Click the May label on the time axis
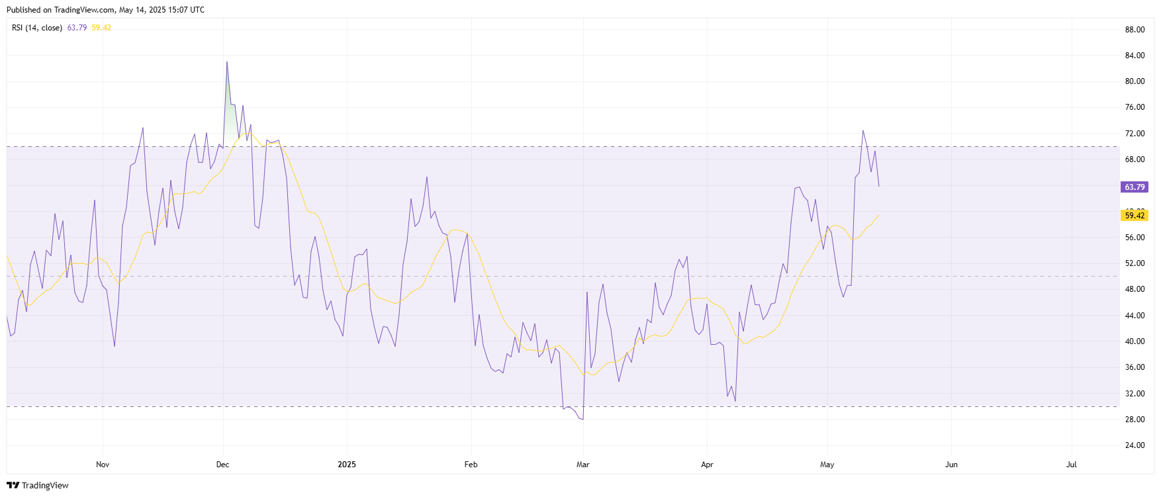 coord(827,465)
